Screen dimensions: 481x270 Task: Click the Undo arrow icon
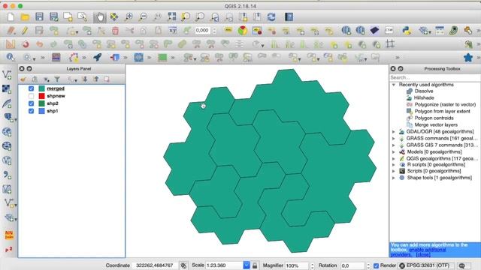[x=40, y=43]
